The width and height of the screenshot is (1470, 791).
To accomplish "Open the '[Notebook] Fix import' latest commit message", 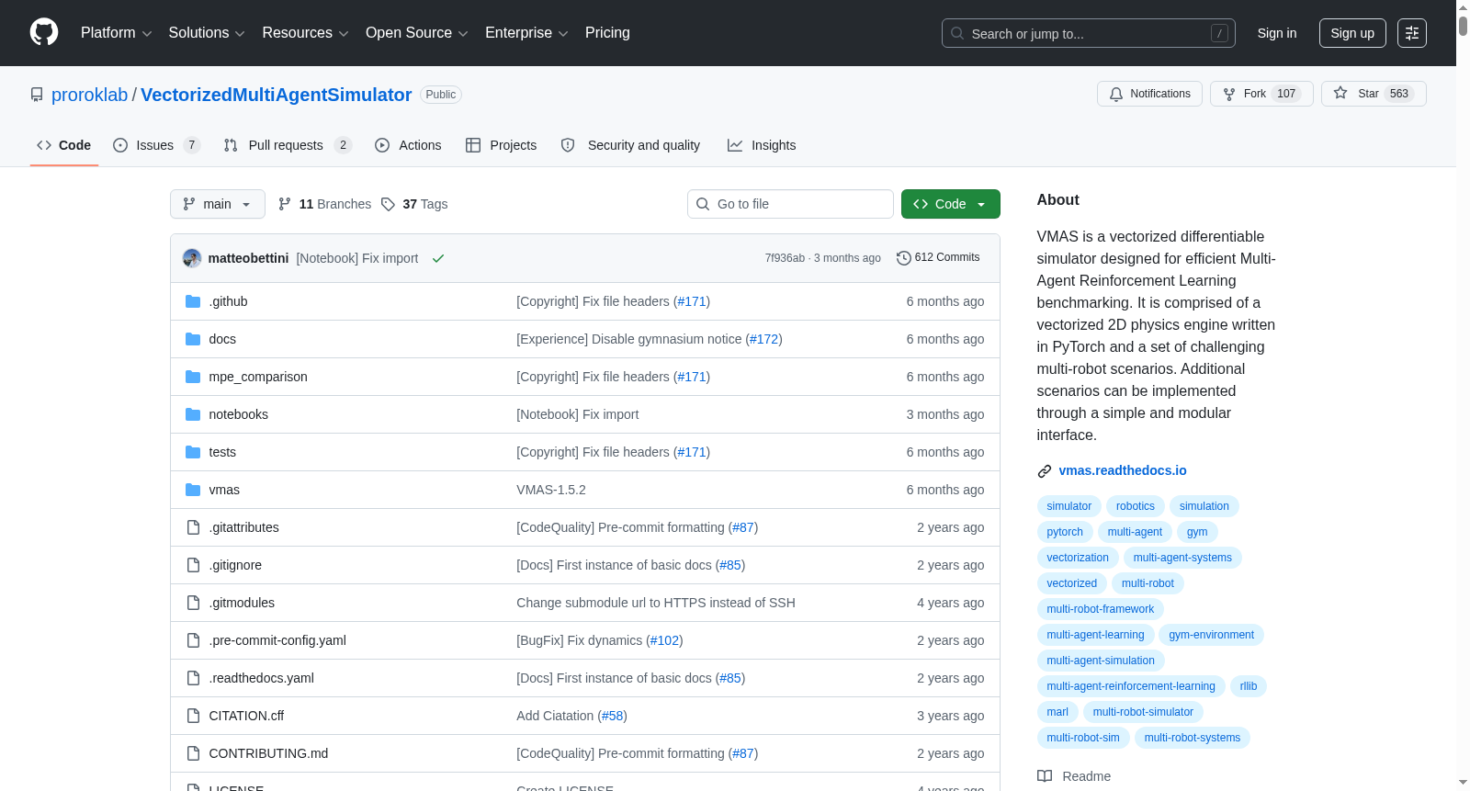I will click(x=357, y=258).
